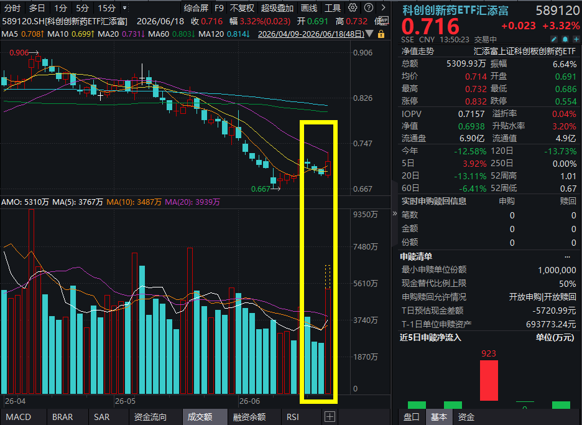Click the red 923 net inflow bar
582x425 pixels.
tap(489, 380)
